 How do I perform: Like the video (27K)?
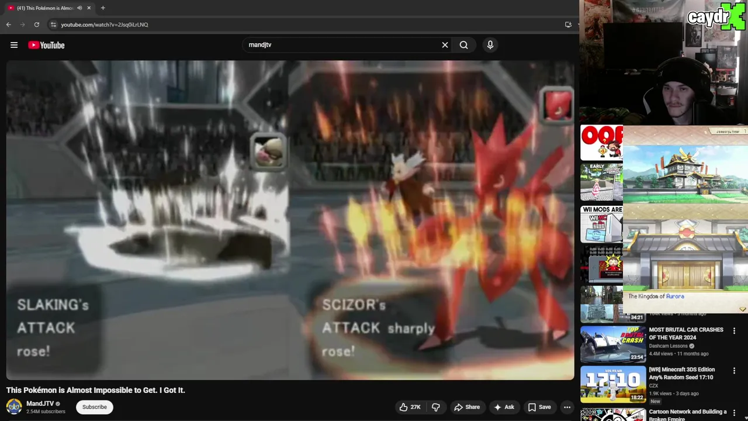pyautogui.click(x=410, y=407)
